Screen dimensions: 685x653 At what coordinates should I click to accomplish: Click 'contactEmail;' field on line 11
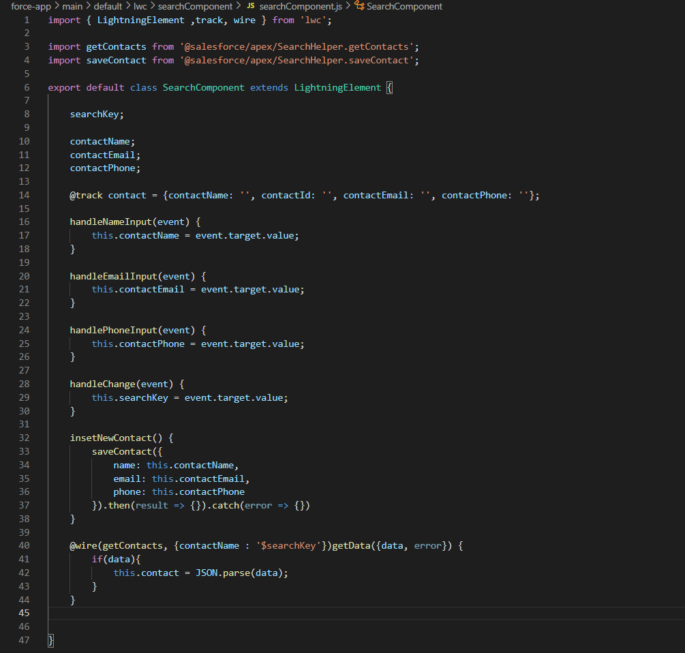pos(105,155)
